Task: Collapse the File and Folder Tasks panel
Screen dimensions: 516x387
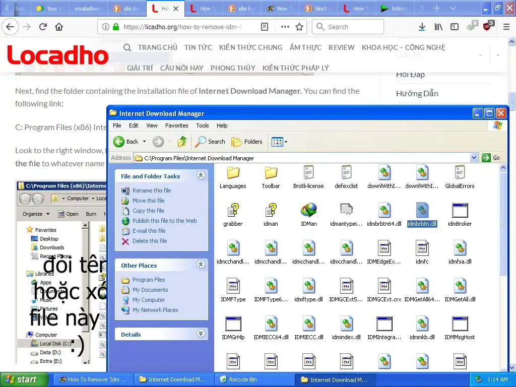Action: point(201,175)
